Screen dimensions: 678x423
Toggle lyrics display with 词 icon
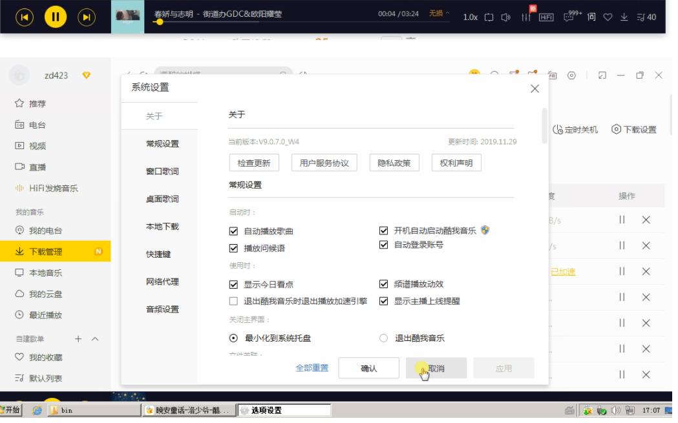click(x=591, y=16)
